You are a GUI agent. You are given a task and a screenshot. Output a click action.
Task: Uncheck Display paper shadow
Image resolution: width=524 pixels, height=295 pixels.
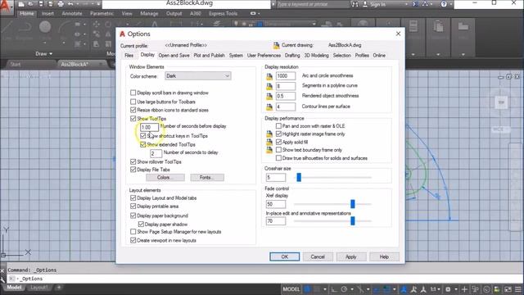pos(141,224)
